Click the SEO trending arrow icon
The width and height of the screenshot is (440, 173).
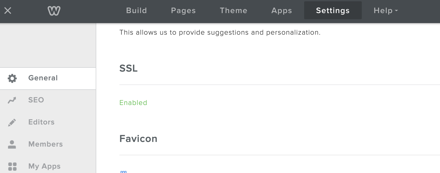[12, 100]
